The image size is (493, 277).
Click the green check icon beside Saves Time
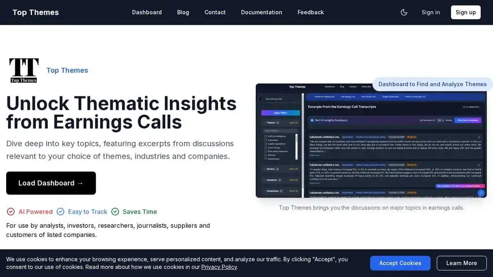(x=115, y=212)
